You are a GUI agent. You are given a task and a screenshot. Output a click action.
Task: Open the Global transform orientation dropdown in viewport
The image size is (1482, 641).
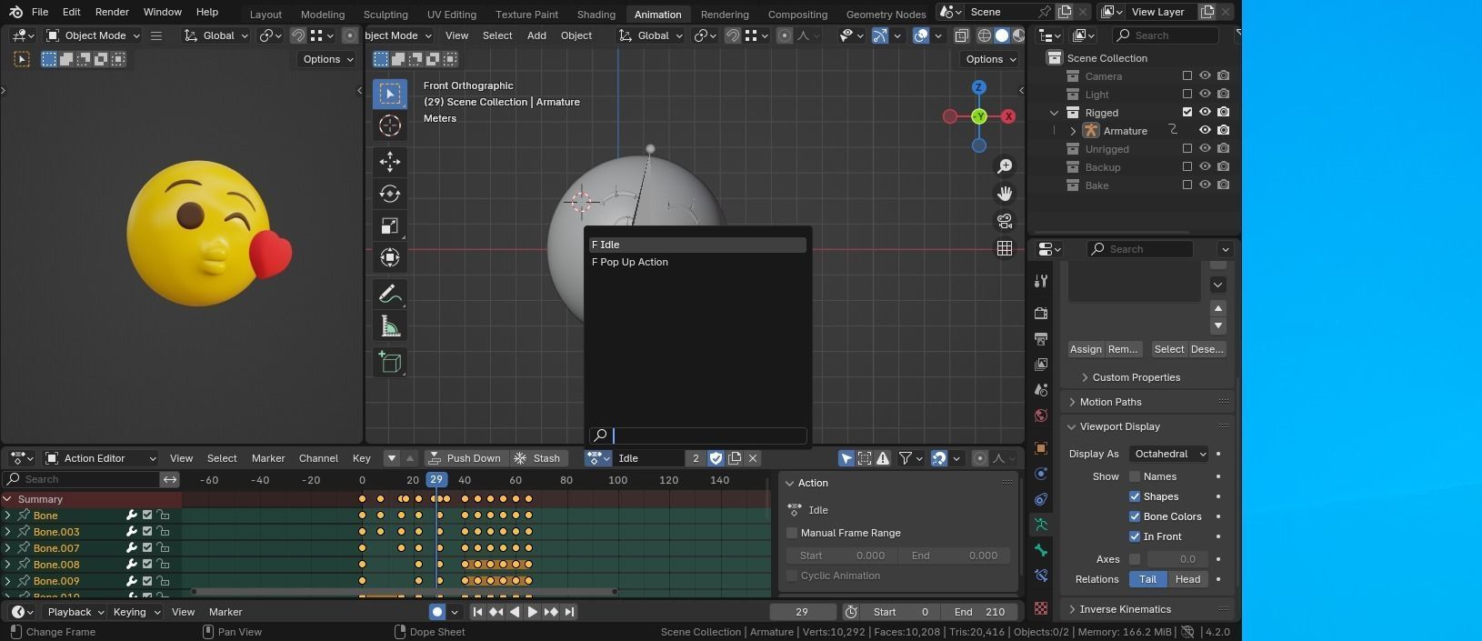[651, 35]
